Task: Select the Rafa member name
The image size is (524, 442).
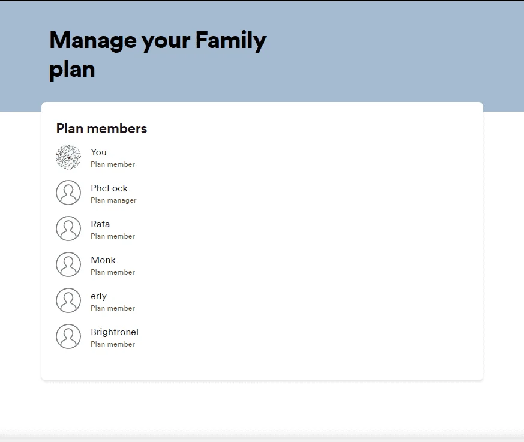Action: [x=100, y=224]
